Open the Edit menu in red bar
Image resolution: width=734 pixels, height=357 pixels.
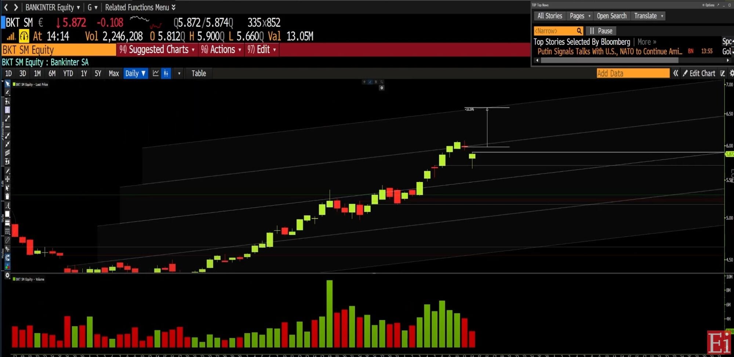[x=262, y=50]
